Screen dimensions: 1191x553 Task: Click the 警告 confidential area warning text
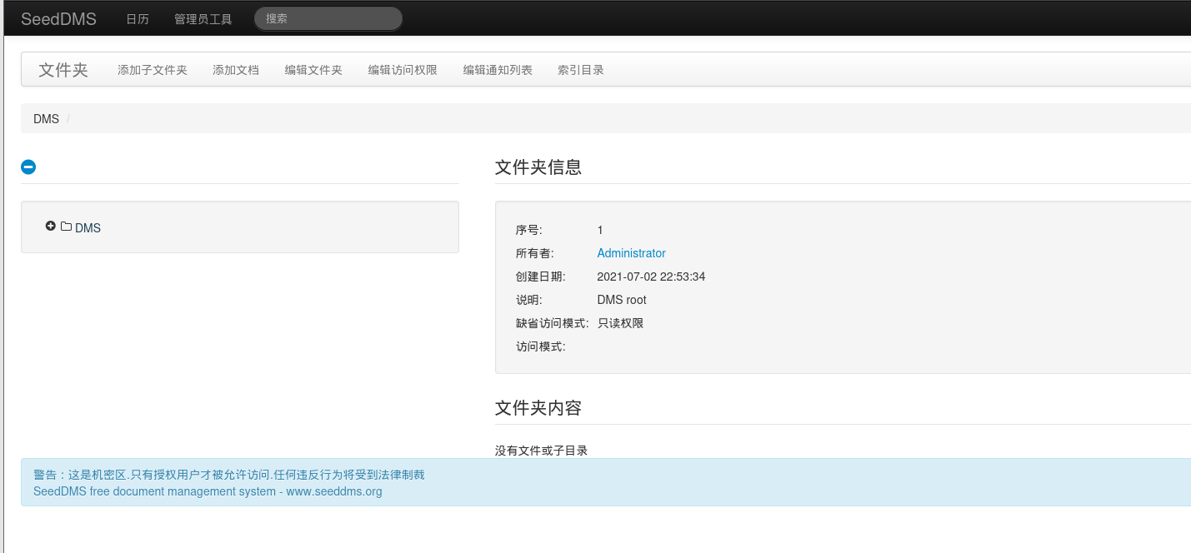[229, 475]
